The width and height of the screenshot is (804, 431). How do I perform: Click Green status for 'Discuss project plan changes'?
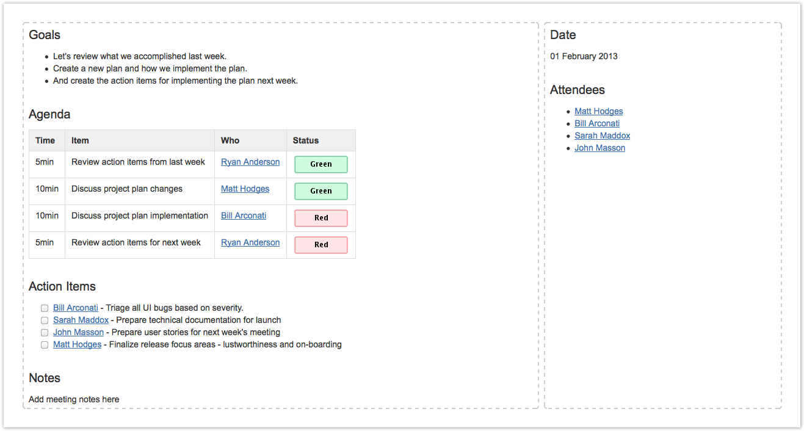[x=321, y=191]
